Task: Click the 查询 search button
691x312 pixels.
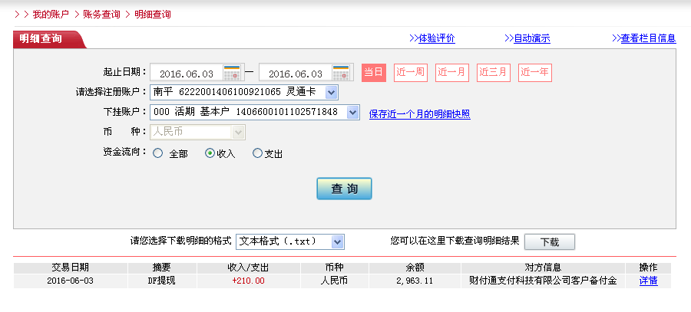Action: pyautogui.click(x=344, y=189)
